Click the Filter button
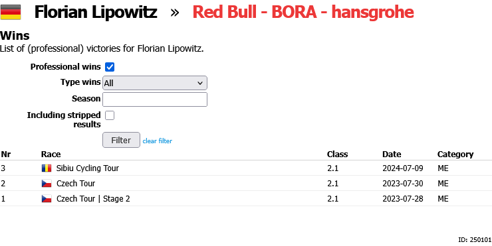This screenshot has width=492, height=246. pyautogui.click(x=121, y=140)
